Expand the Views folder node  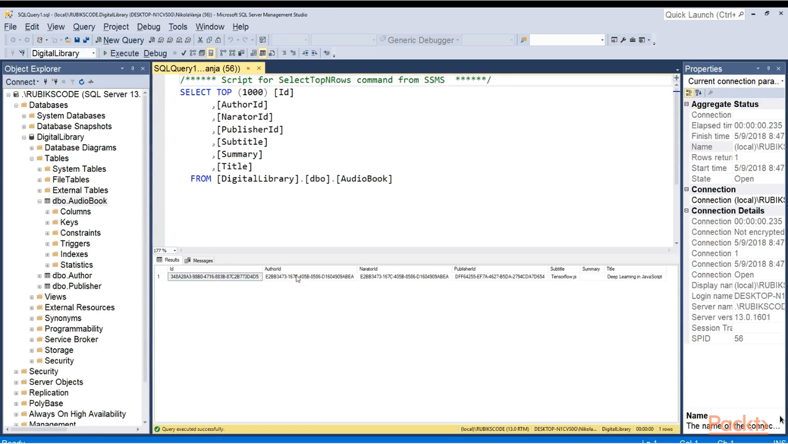pyautogui.click(x=32, y=296)
